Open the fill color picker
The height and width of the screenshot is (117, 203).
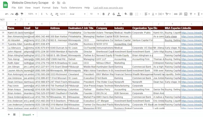[126, 14]
